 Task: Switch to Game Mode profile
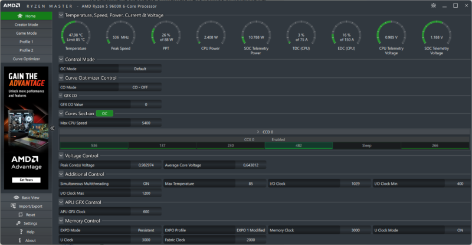coord(26,33)
